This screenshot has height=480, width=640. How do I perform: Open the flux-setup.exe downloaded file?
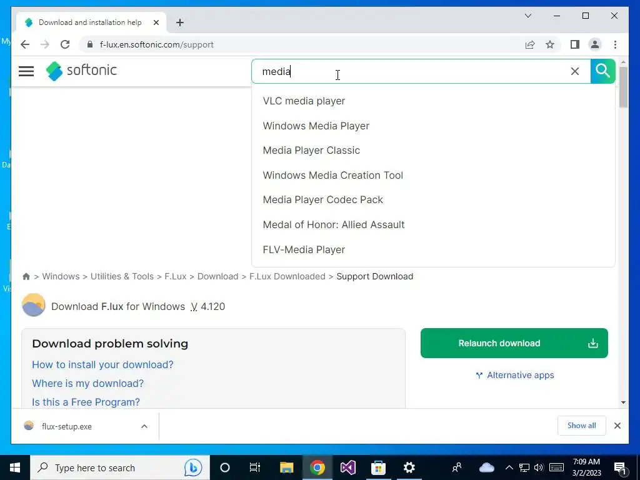tap(66, 426)
